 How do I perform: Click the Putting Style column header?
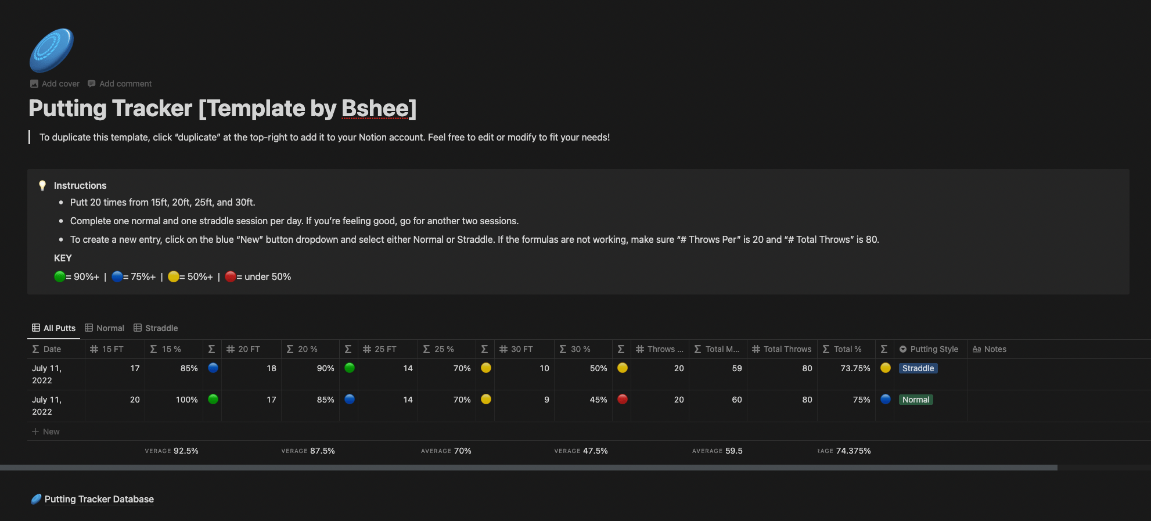(x=930, y=349)
